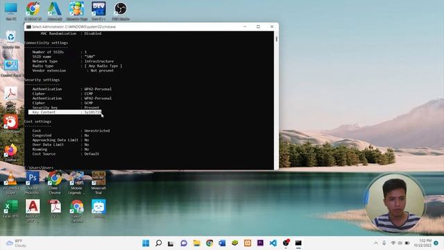Launch the Dev-C++ desktop shortcut
This screenshot has height=250, width=444.
tap(99, 11)
